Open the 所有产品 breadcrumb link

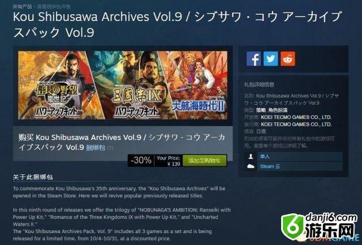pos(22,6)
